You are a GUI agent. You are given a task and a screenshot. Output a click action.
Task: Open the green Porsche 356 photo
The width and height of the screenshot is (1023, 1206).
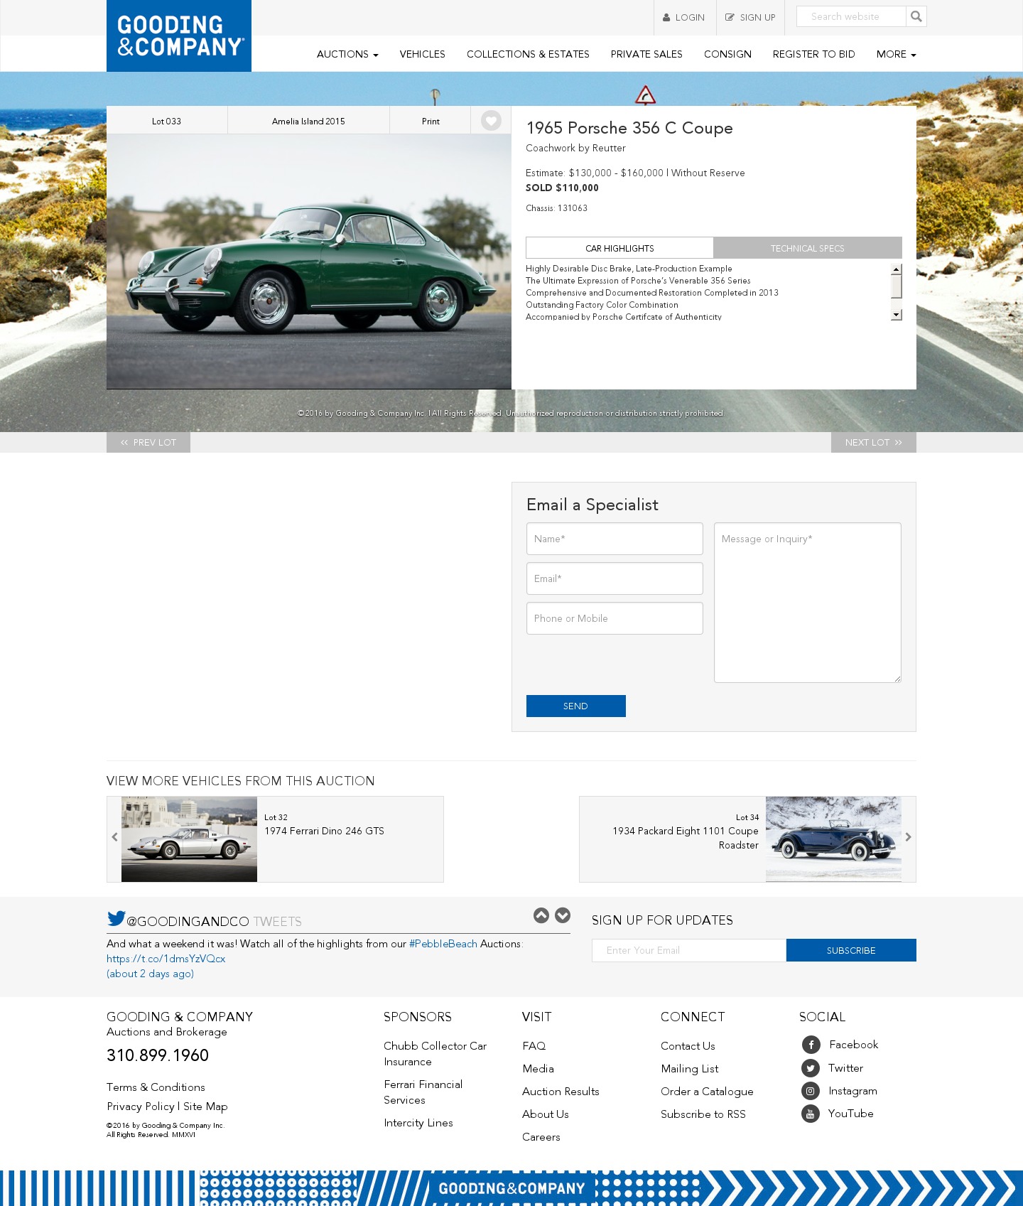(309, 262)
